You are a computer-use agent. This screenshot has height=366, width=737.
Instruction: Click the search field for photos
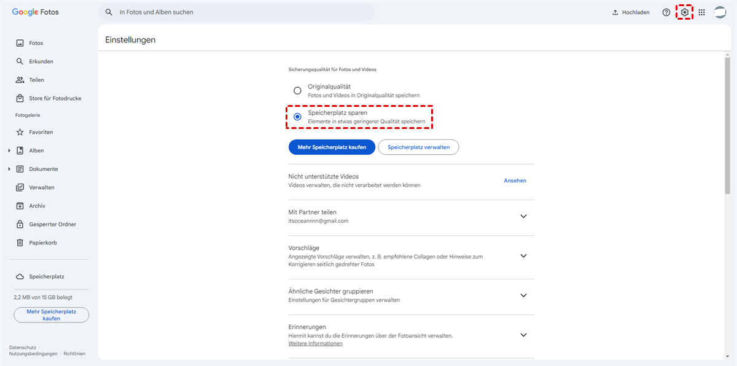240,12
